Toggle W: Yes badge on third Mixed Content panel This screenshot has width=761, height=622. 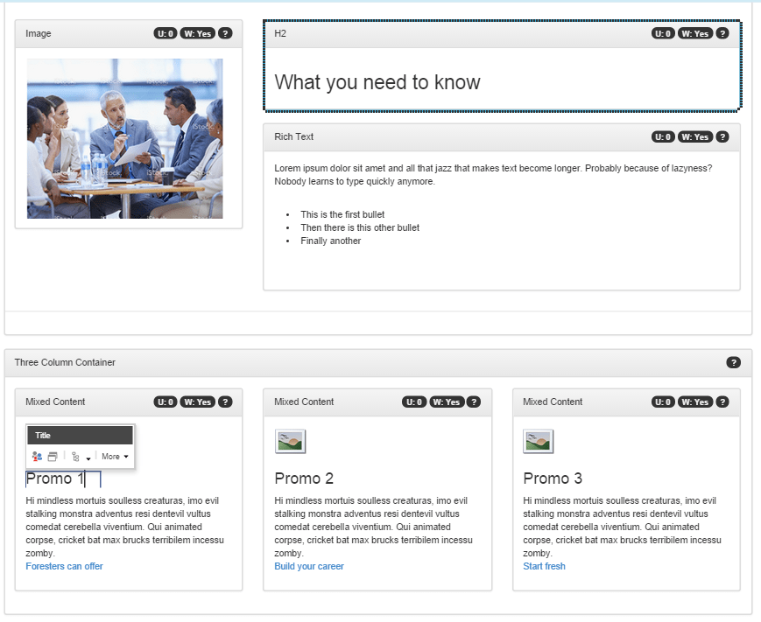coord(695,402)
